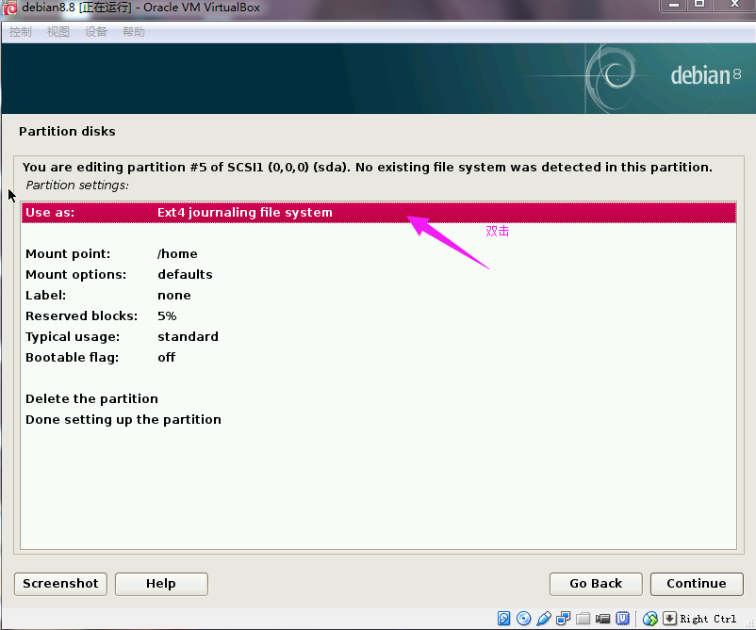This screenshot has height=630, width=756.
Task: Click the Continue button
Action: [x=696, y=584]
